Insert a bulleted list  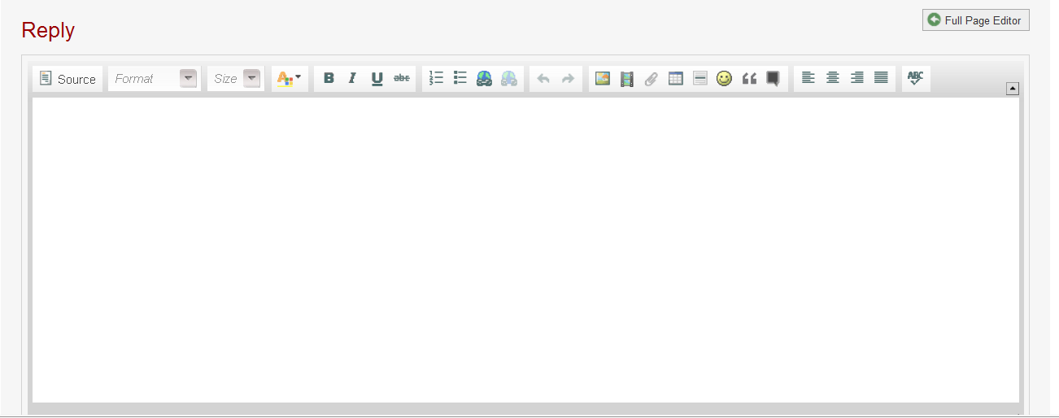pos(460,79)
